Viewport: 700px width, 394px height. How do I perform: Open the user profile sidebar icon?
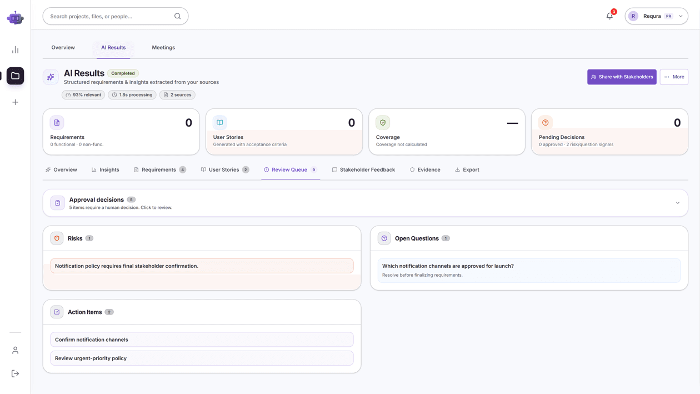click(x=15, y=350)
